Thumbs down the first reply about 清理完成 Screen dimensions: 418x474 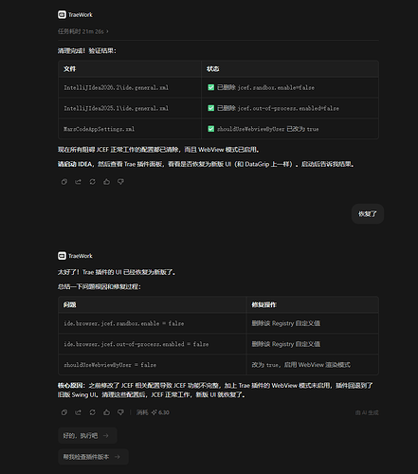[120, 182]
